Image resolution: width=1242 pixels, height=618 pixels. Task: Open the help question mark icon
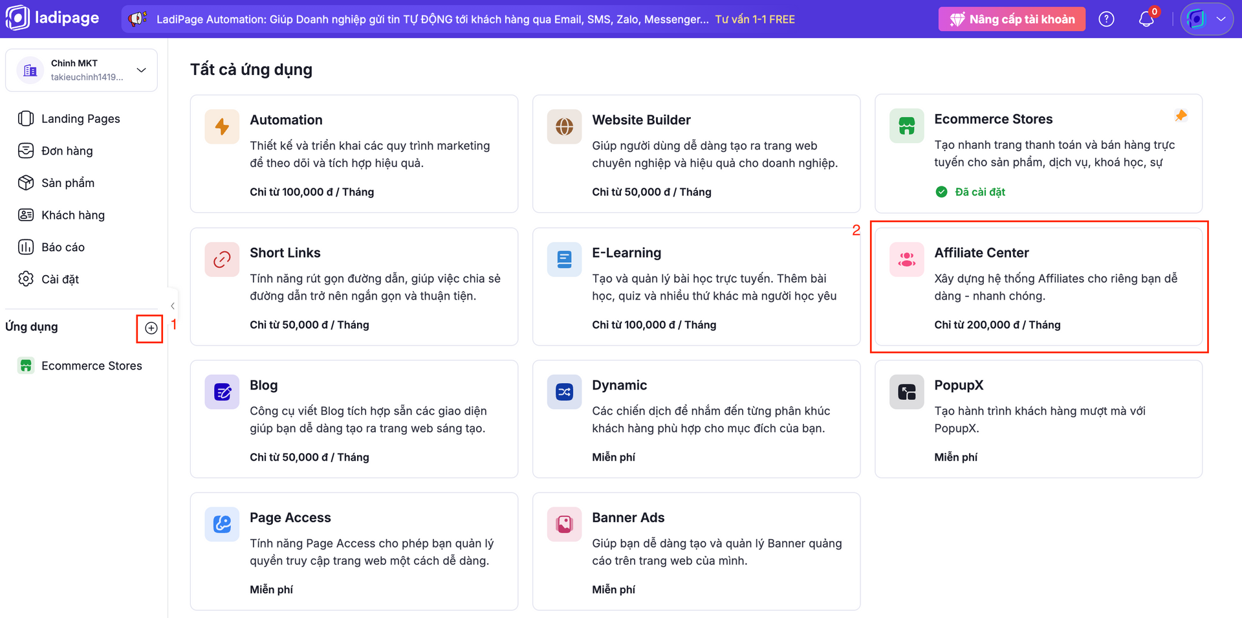pyautogui.click(x=1106, y=19)
